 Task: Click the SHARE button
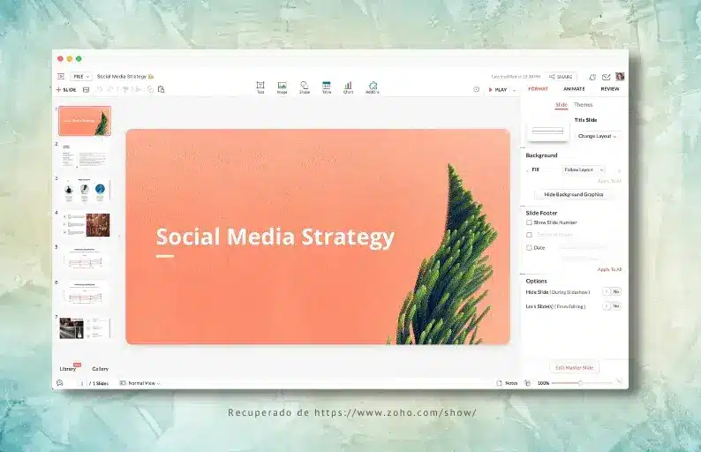[x=562, y=77]
